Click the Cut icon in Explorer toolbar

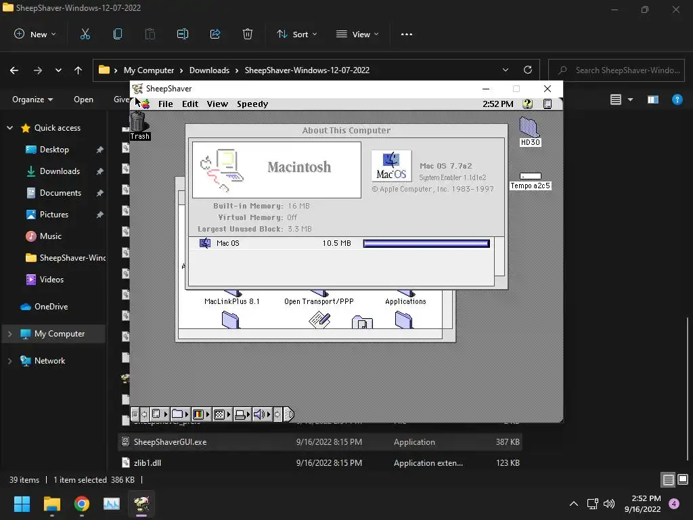[x=85, y=34]
